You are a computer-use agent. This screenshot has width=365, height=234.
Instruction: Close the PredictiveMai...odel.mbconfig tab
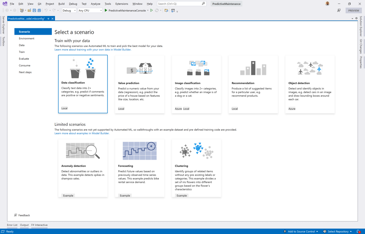(x=53, y=19)
